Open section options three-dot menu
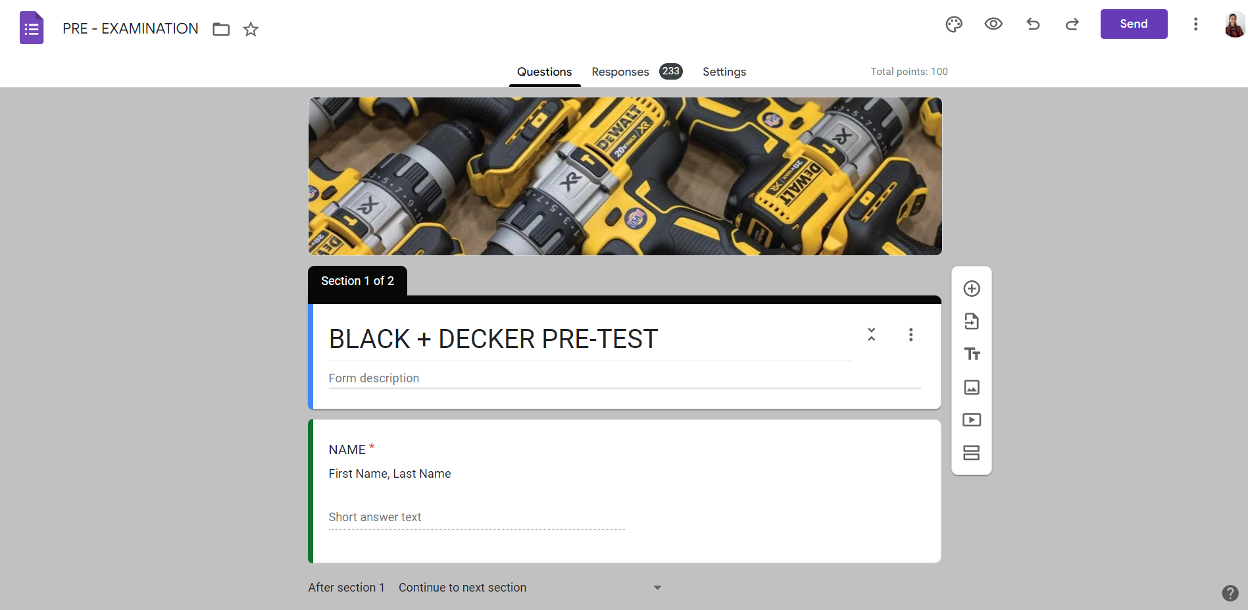The width and height of the screenshot is (1248, 610). pos(911,335)
